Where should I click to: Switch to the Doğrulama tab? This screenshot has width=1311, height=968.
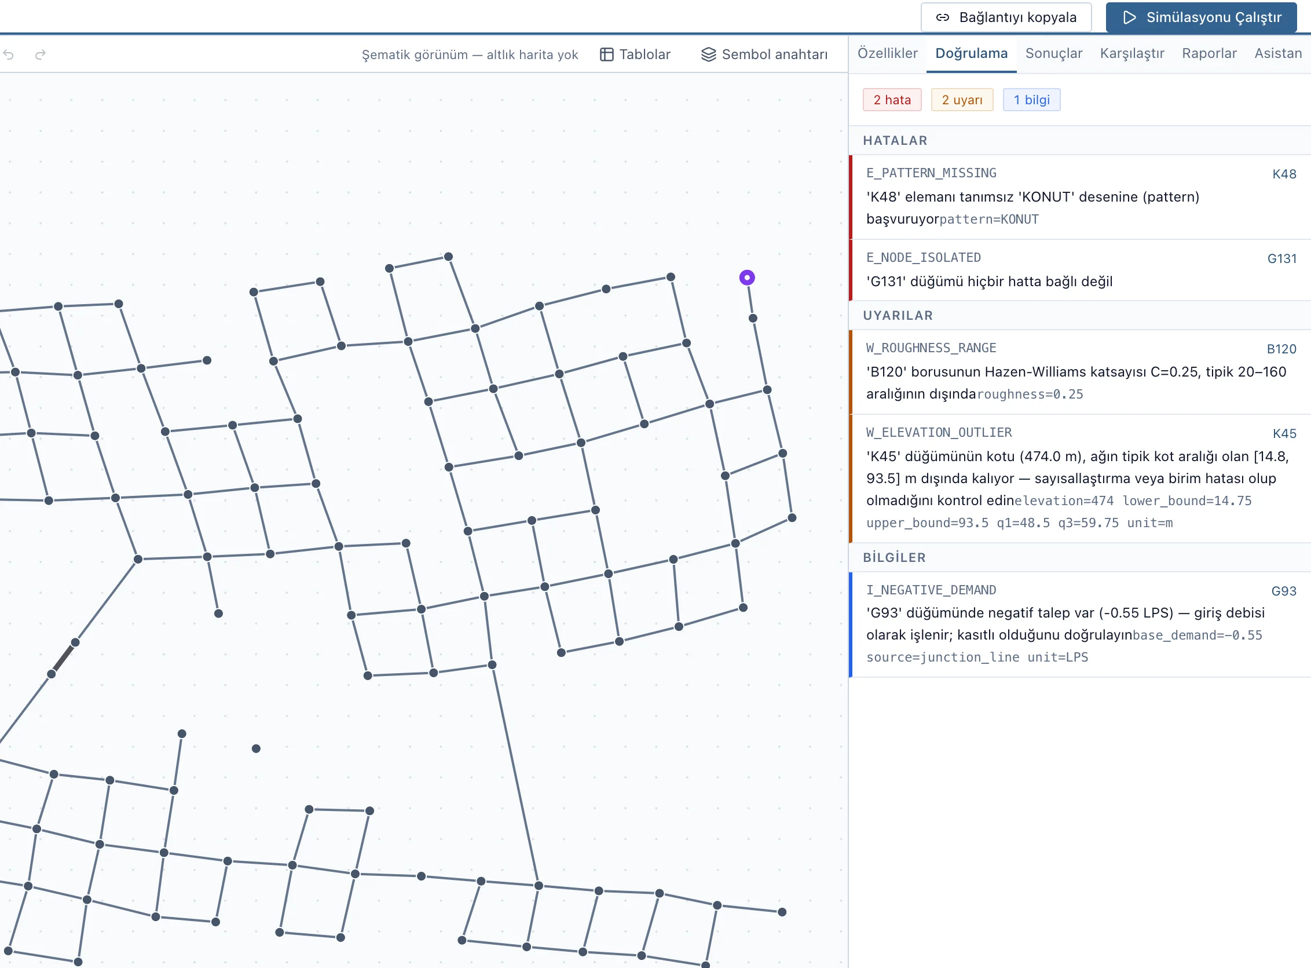point(971,53)
